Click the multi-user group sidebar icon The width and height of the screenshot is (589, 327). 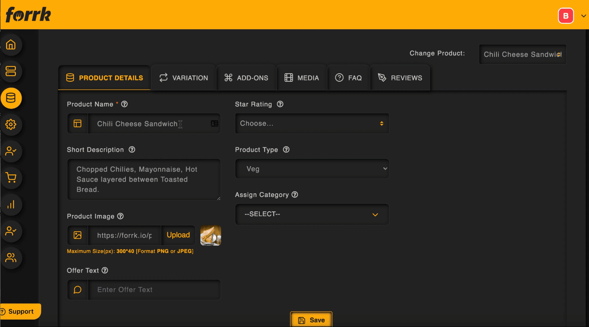pos(11,258)
